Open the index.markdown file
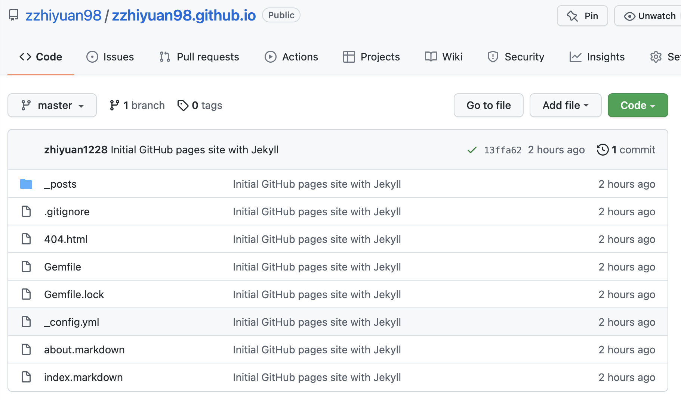This screenshot has height=400, width=681. (x=83, y=377)
